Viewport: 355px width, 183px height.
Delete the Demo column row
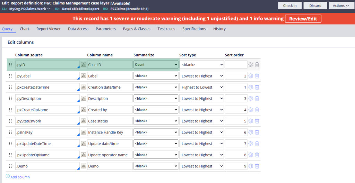(257, 166)
